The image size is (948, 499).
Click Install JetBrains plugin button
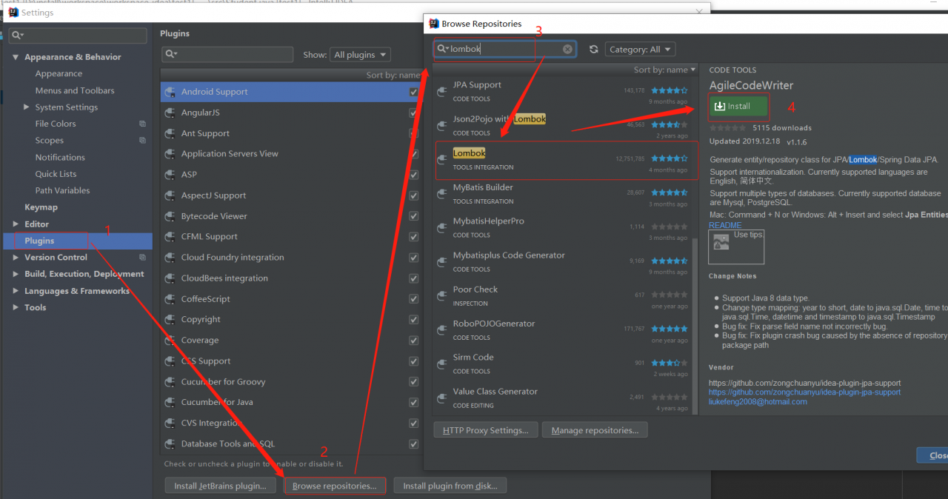click(220, 486)
